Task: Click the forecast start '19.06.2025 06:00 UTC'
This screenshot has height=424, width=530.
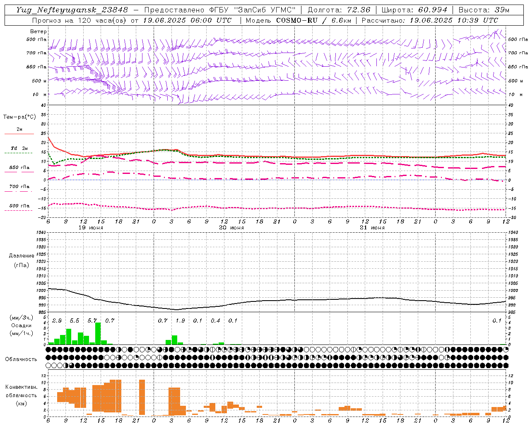Action: click(x=188, y=20)
